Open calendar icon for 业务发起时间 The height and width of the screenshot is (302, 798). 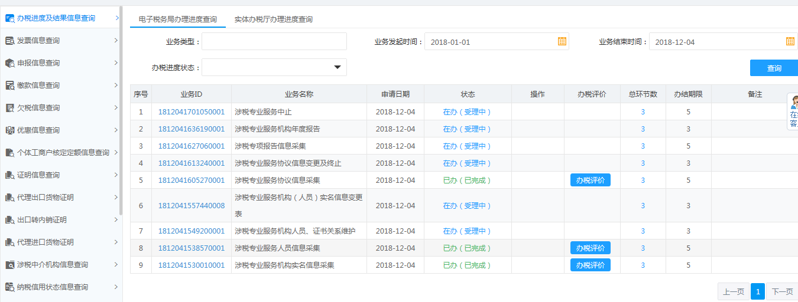pos(562,41)
